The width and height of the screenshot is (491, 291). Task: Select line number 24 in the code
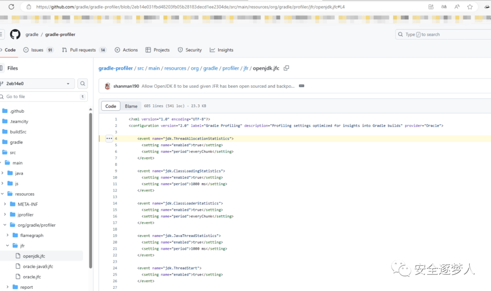115,268
